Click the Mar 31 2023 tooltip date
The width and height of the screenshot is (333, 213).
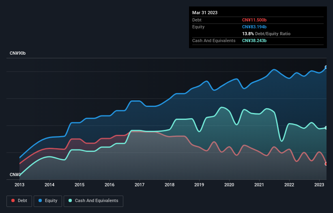pos(205,13)
